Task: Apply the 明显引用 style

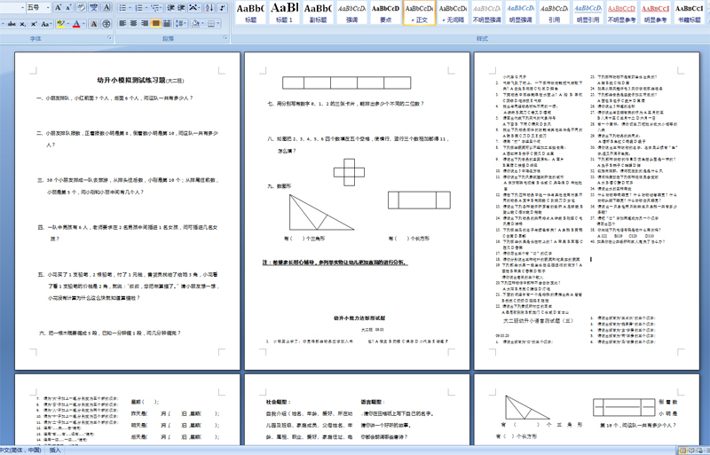Action: click(588, 12)
